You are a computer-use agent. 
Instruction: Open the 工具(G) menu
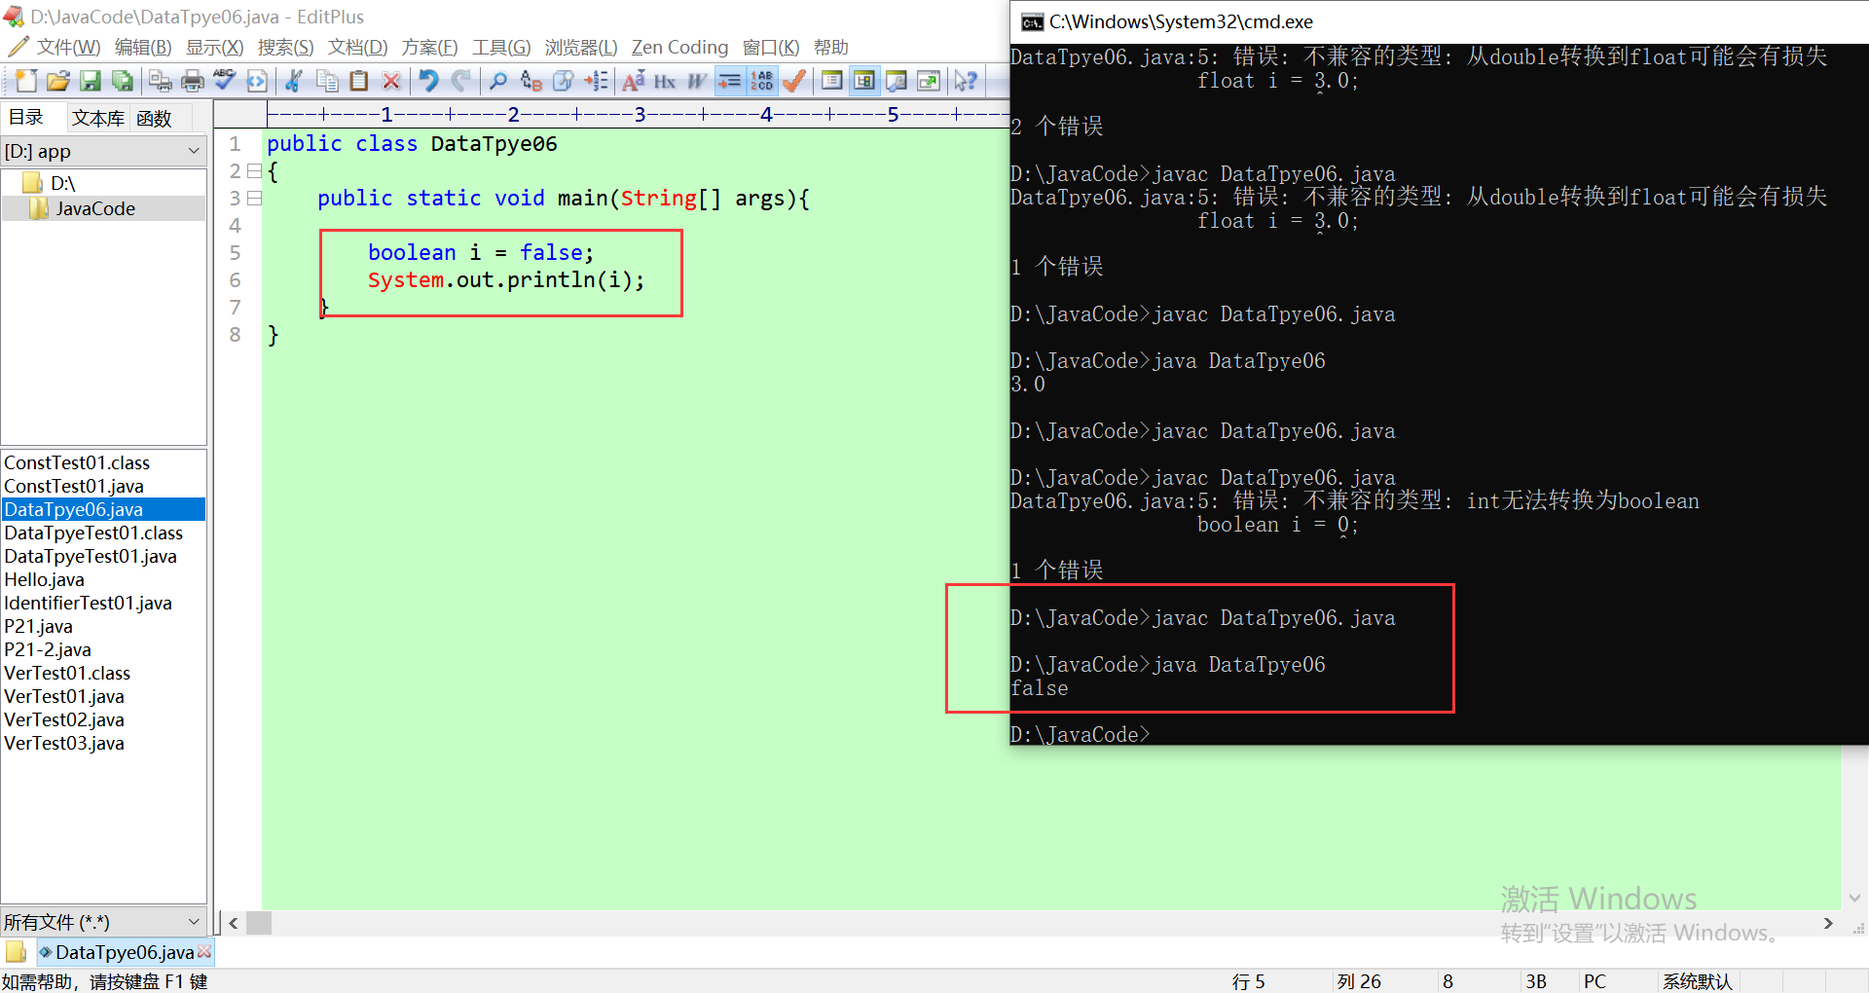pos(501,48)
